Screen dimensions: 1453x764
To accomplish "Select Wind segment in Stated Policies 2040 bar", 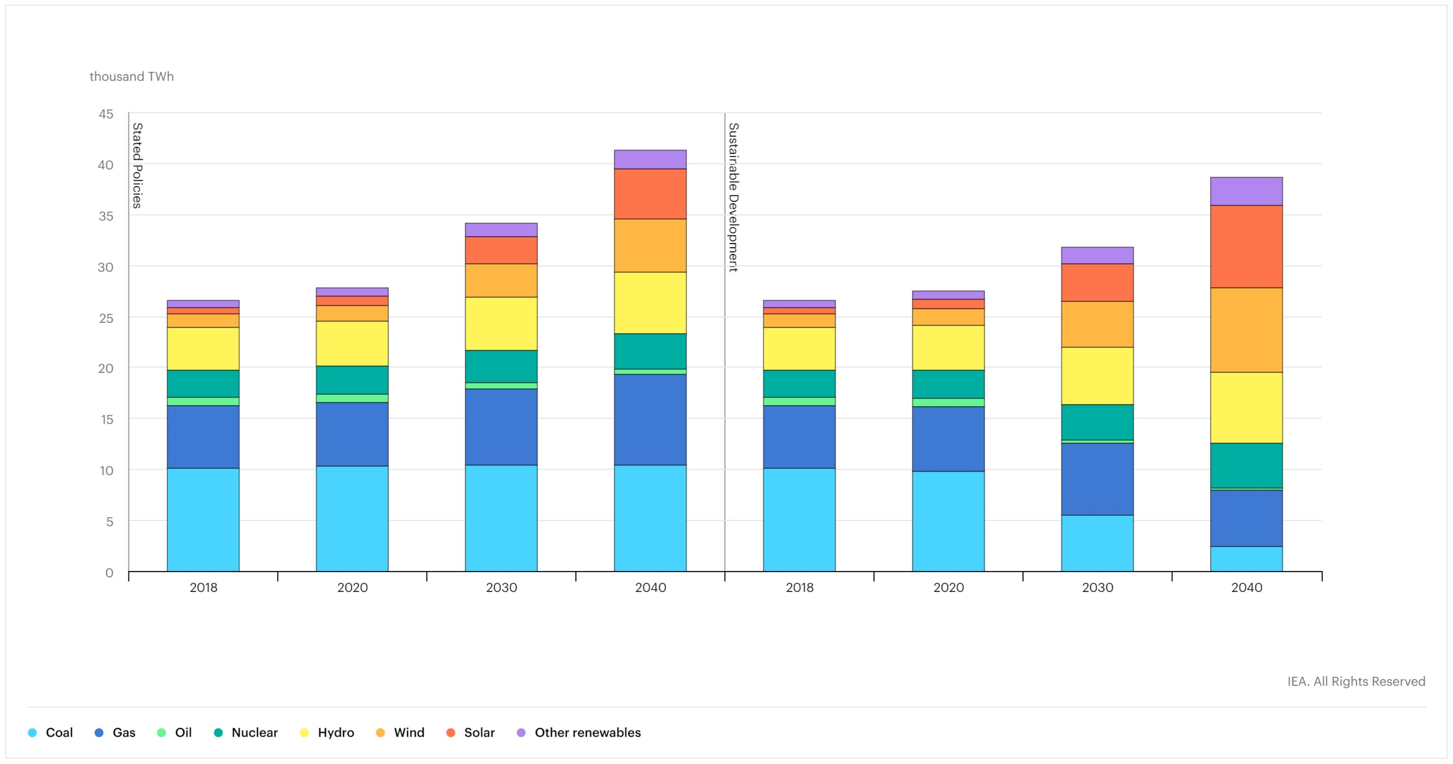I will [x=650, y=245].
